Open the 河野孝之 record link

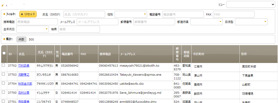[24, 75]
